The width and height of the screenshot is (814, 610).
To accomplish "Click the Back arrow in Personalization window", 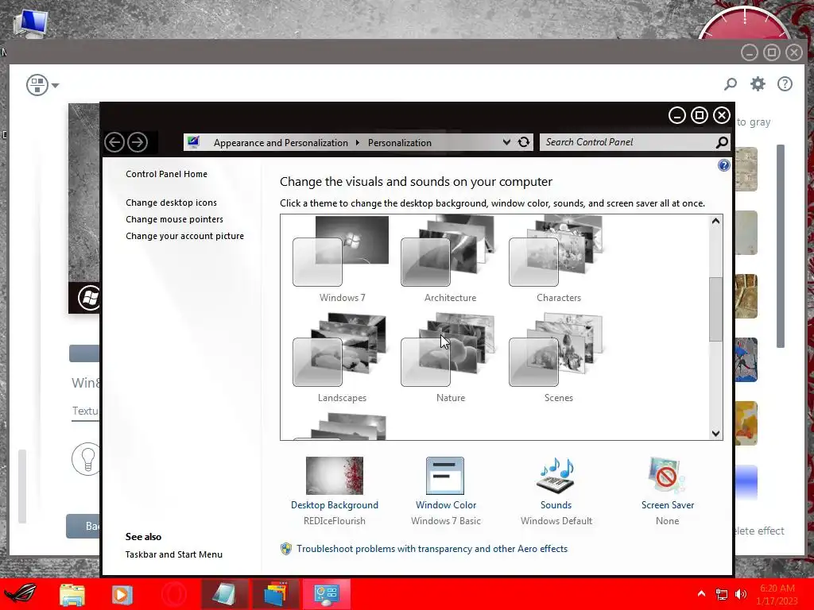I will point(114,142).
